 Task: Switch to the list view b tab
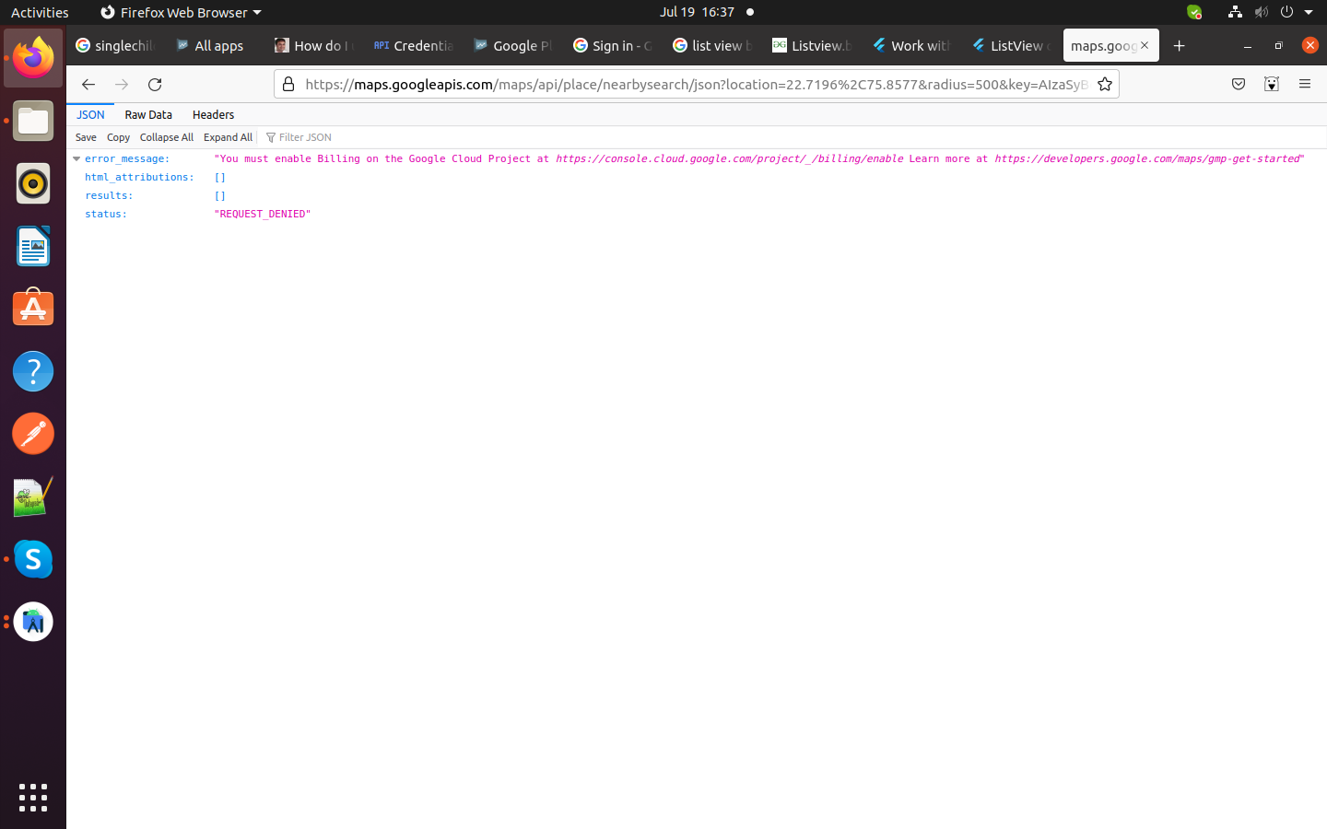coord(712,45)
